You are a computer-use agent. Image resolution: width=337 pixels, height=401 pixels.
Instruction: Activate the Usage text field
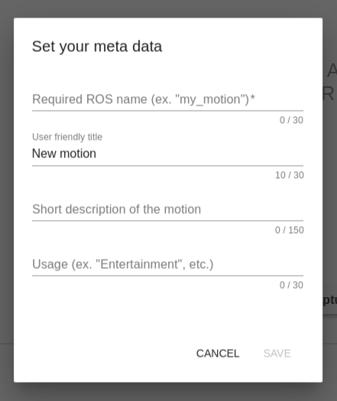167,264
